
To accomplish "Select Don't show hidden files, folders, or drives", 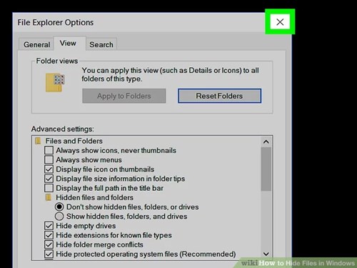I will (x=59, y=207).
